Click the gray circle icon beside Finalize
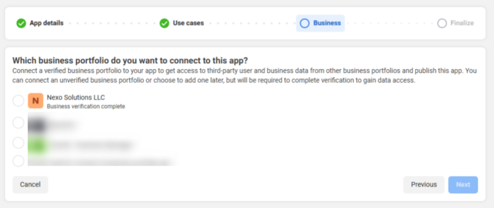 click(x=442, y=23)
